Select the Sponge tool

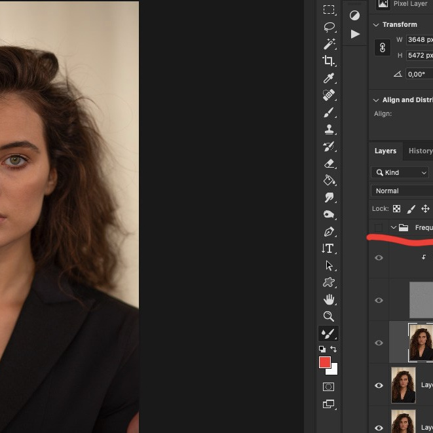pyautogui.click(x=329, y=215)
